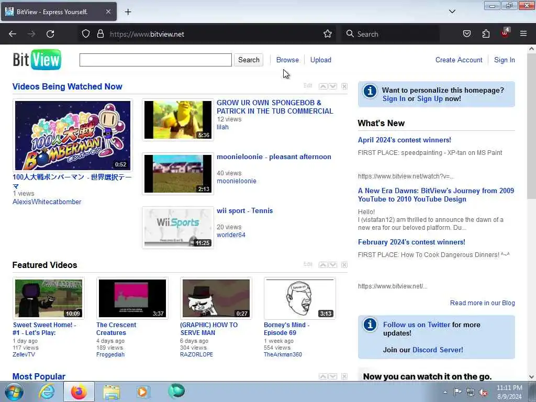This screenshot has width=536, height=402.
Task: Open Windows Explorer folder from taskbar
Action: click(x=111, y=392)
